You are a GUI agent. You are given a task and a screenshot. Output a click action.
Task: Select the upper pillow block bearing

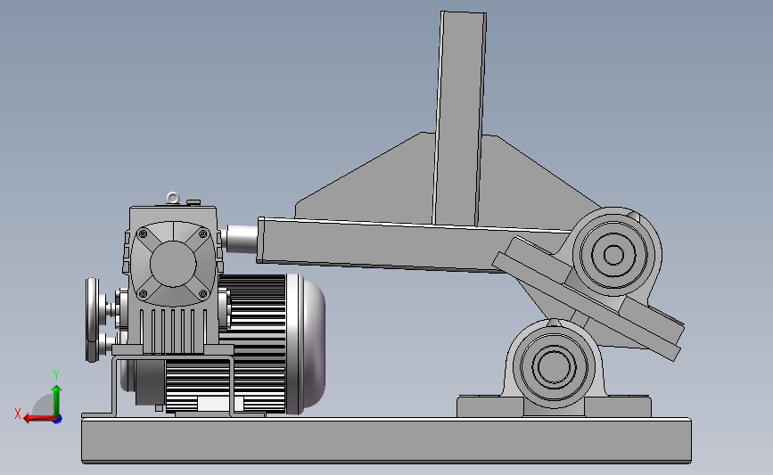(x=613, y=255)
